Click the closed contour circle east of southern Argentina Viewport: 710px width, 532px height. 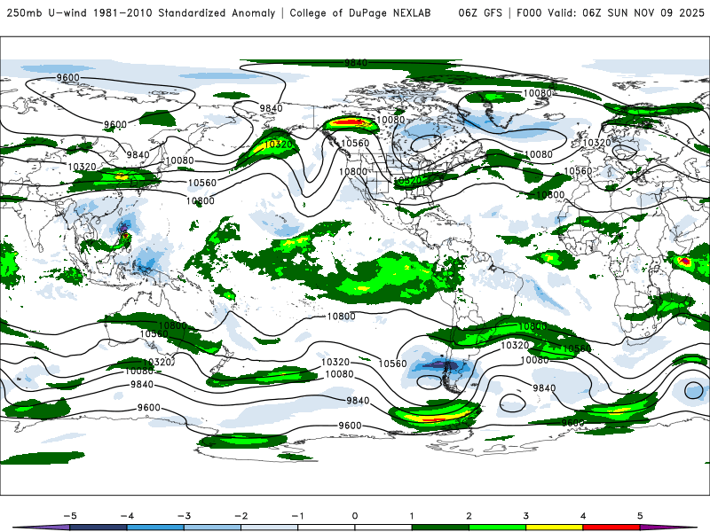coord(512,403)
